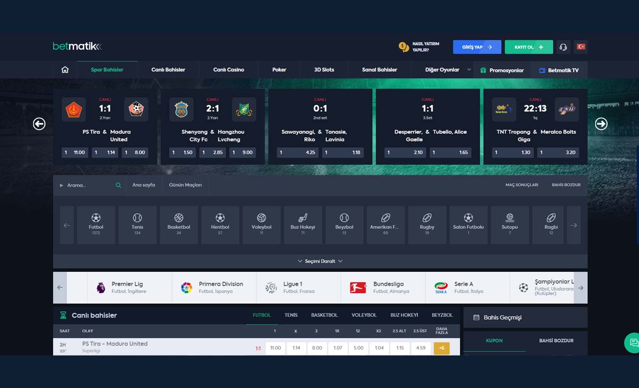Collapse selection with Seçimi Daralt
Viewport: 639px width, 388px height.
(x=320, y=261)
